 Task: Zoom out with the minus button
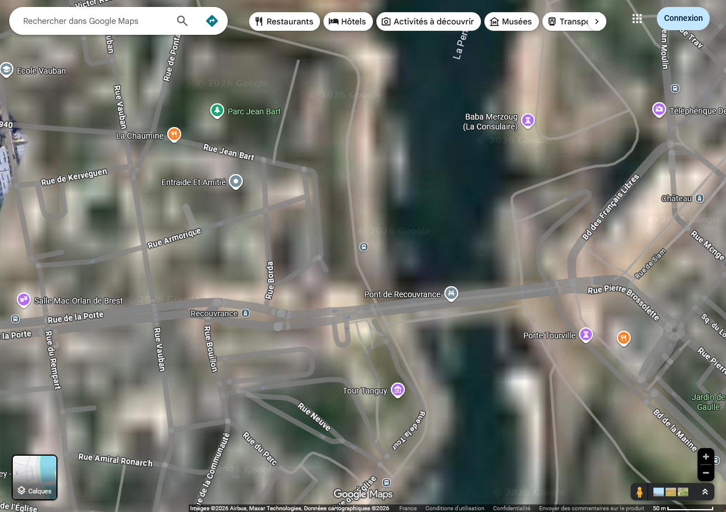click(706, 473)
